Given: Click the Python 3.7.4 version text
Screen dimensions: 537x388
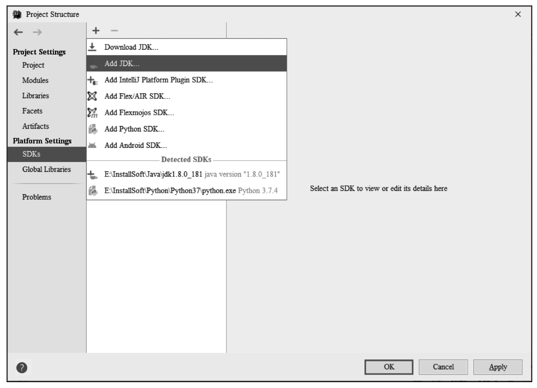Looking at the screenshot, I should pos(258,191).
